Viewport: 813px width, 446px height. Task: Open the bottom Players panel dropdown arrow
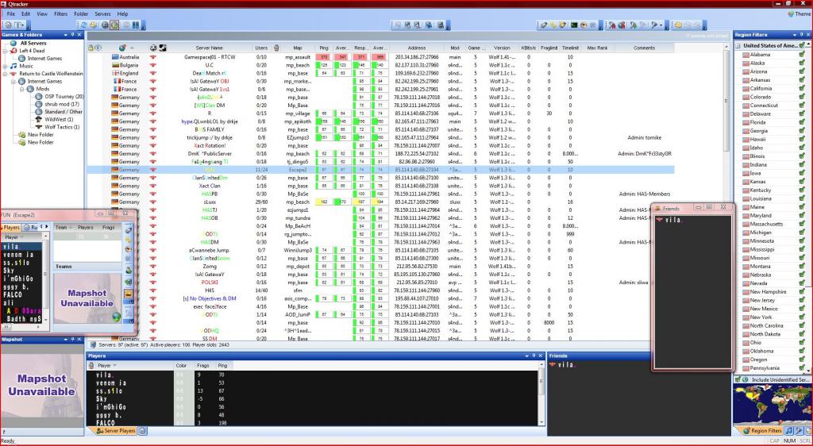(527, 356)
